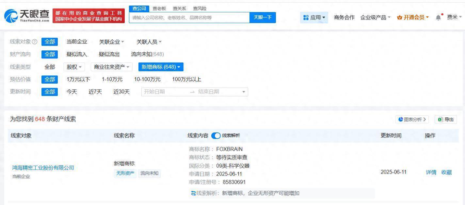Open the 开通会员 membership dropdown
Viewport: 465px width, 205px height.
click(413, 18)
